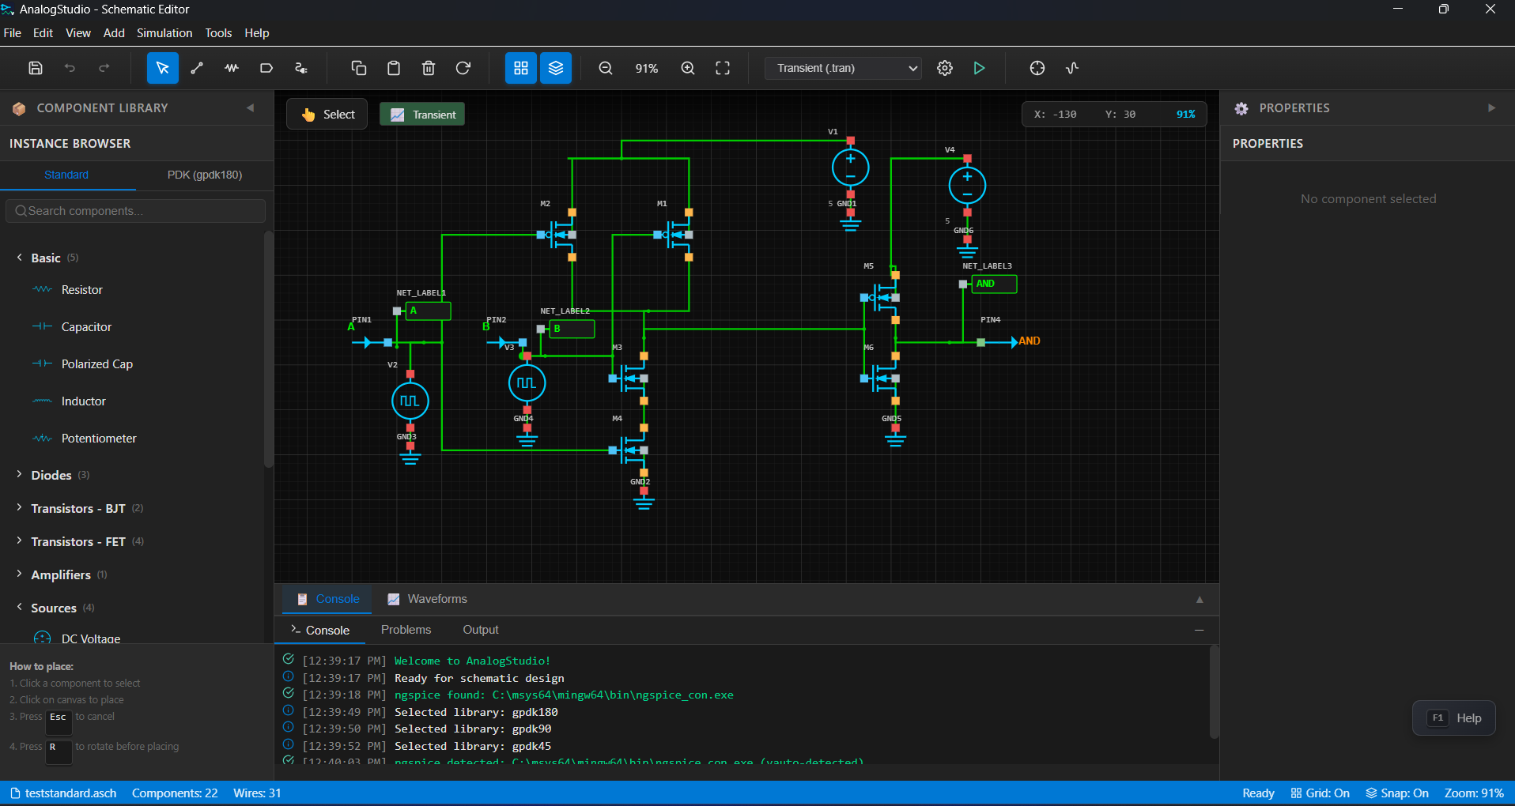The image size is (1515, 806).
Task: Run the simulation with play button
Action: (x=979, y=68)
